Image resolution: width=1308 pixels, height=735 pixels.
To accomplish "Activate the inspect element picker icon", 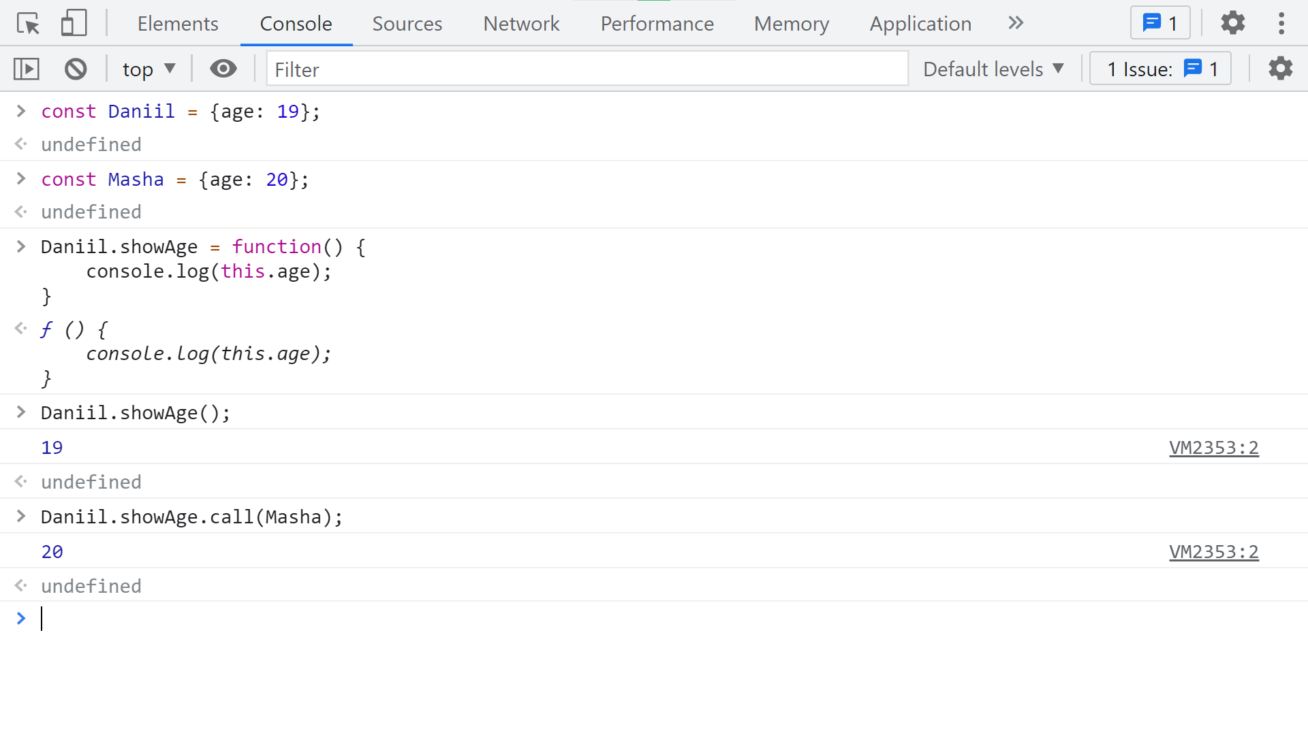I will tap(28, 24).
